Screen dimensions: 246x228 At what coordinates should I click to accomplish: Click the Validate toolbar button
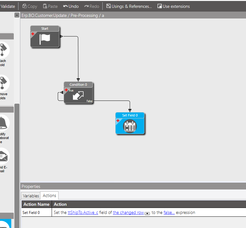(x=8, y=6)
